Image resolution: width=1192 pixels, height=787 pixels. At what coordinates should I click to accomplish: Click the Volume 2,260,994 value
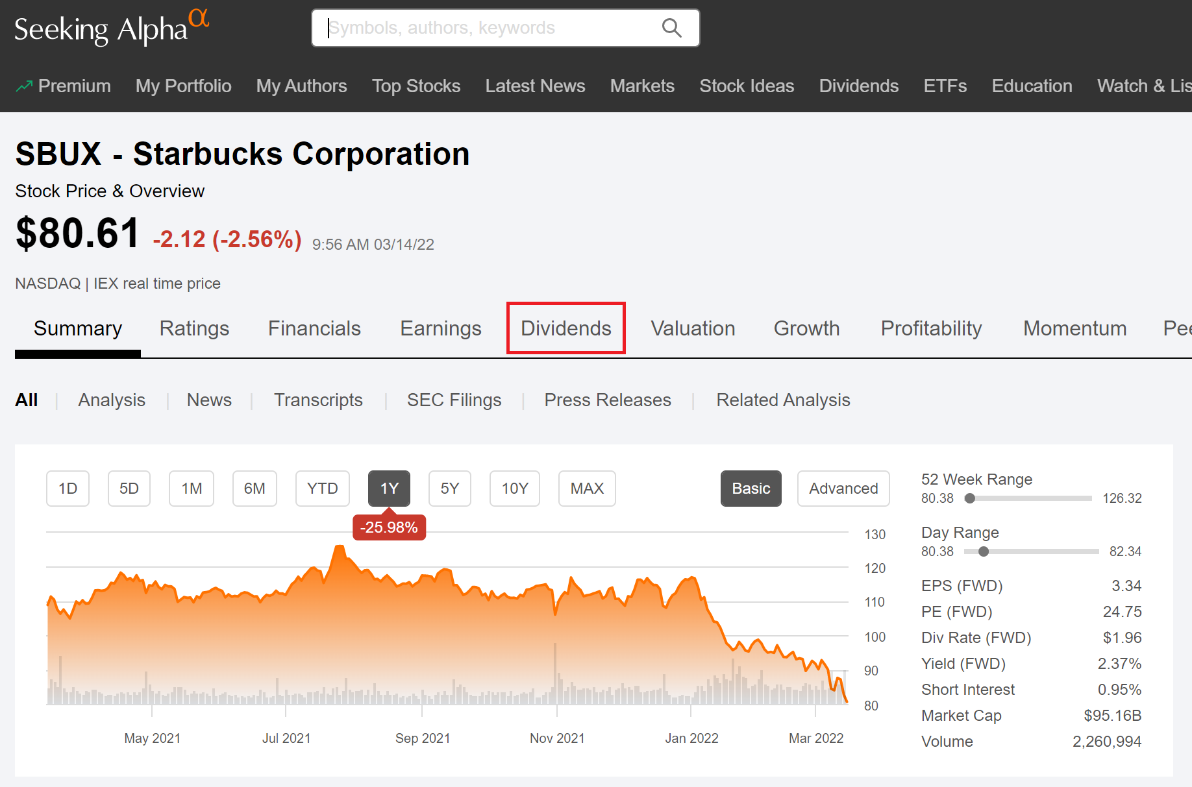pos(1107,742)
